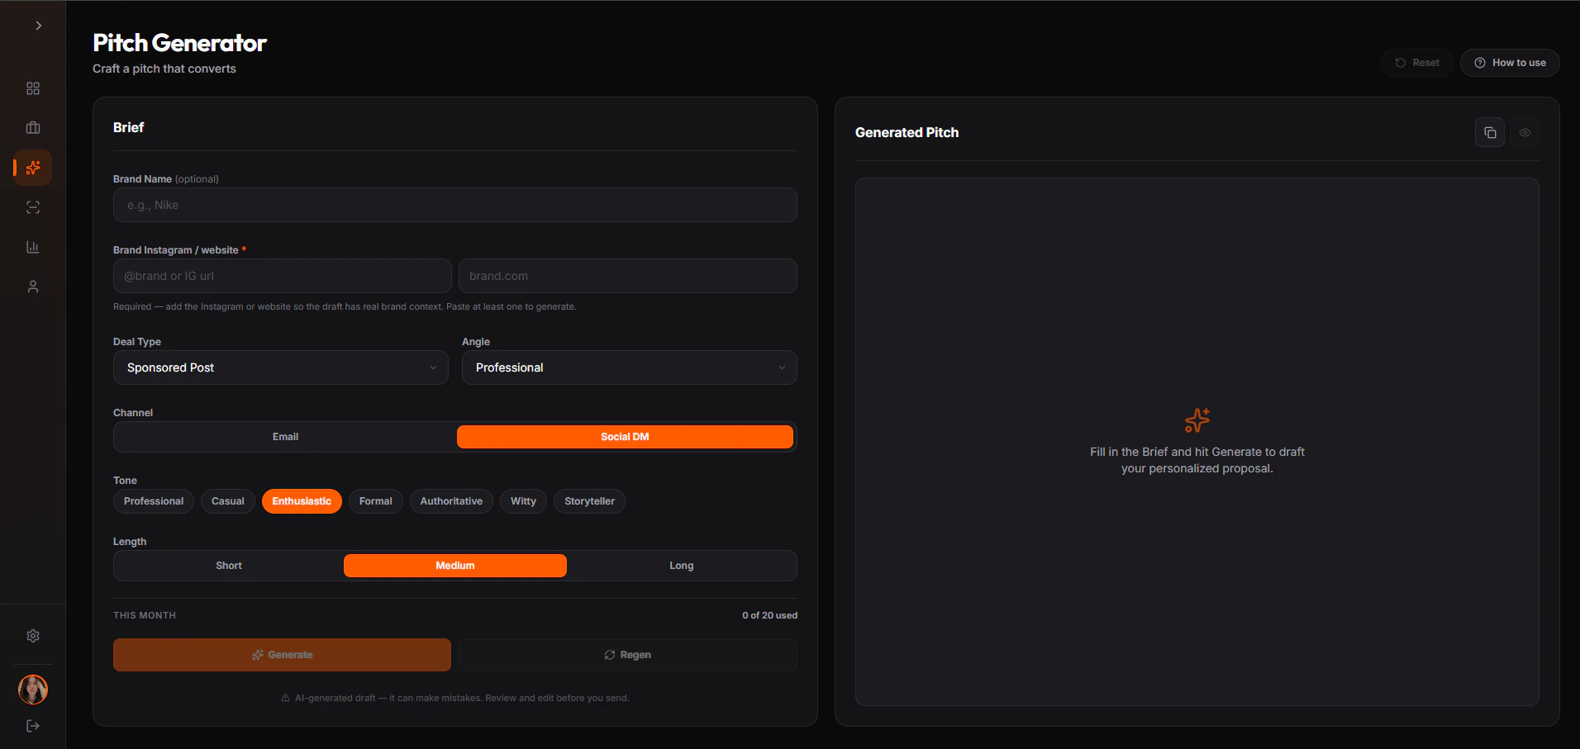
Task: Focus the @brand or IG url field
Action: pos(283,276)
